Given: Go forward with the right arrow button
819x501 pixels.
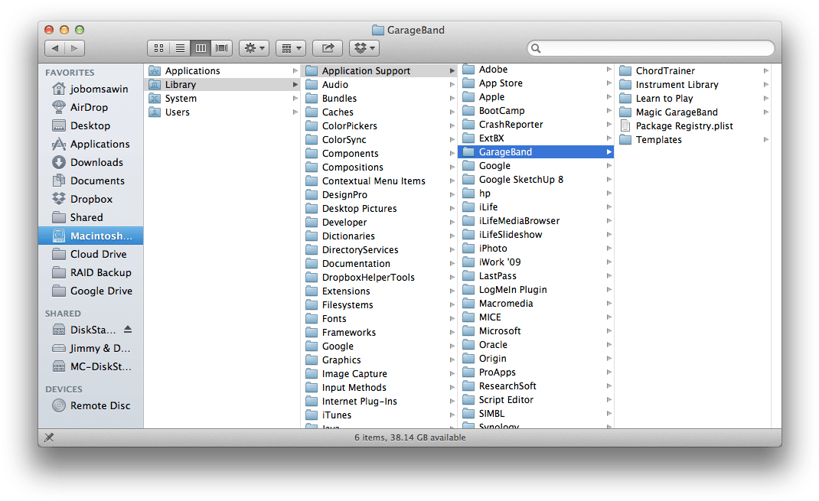Looking at the screenshot, I should 75,48.
